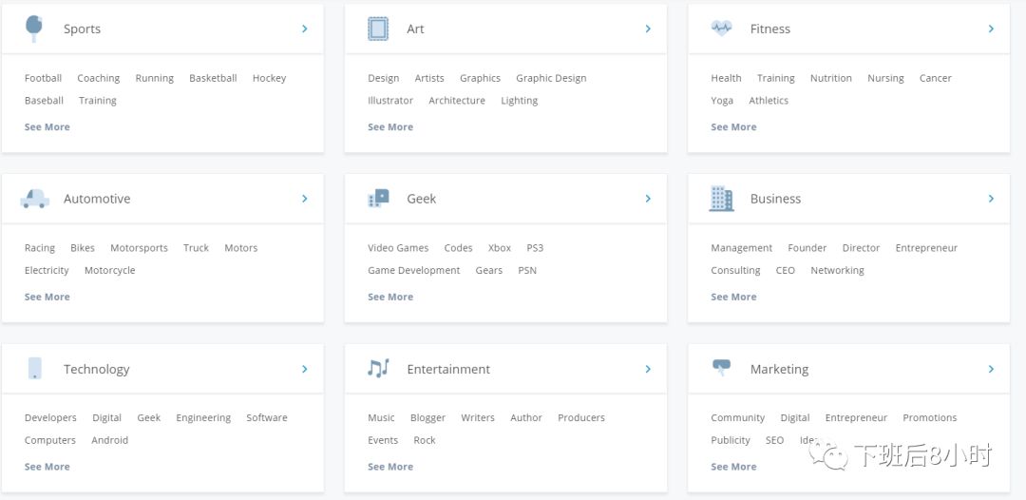Expand Sports category with chevron arrow
This screenshot has width=1026, height=500.
pyautogui.click(x=305, y=29)
